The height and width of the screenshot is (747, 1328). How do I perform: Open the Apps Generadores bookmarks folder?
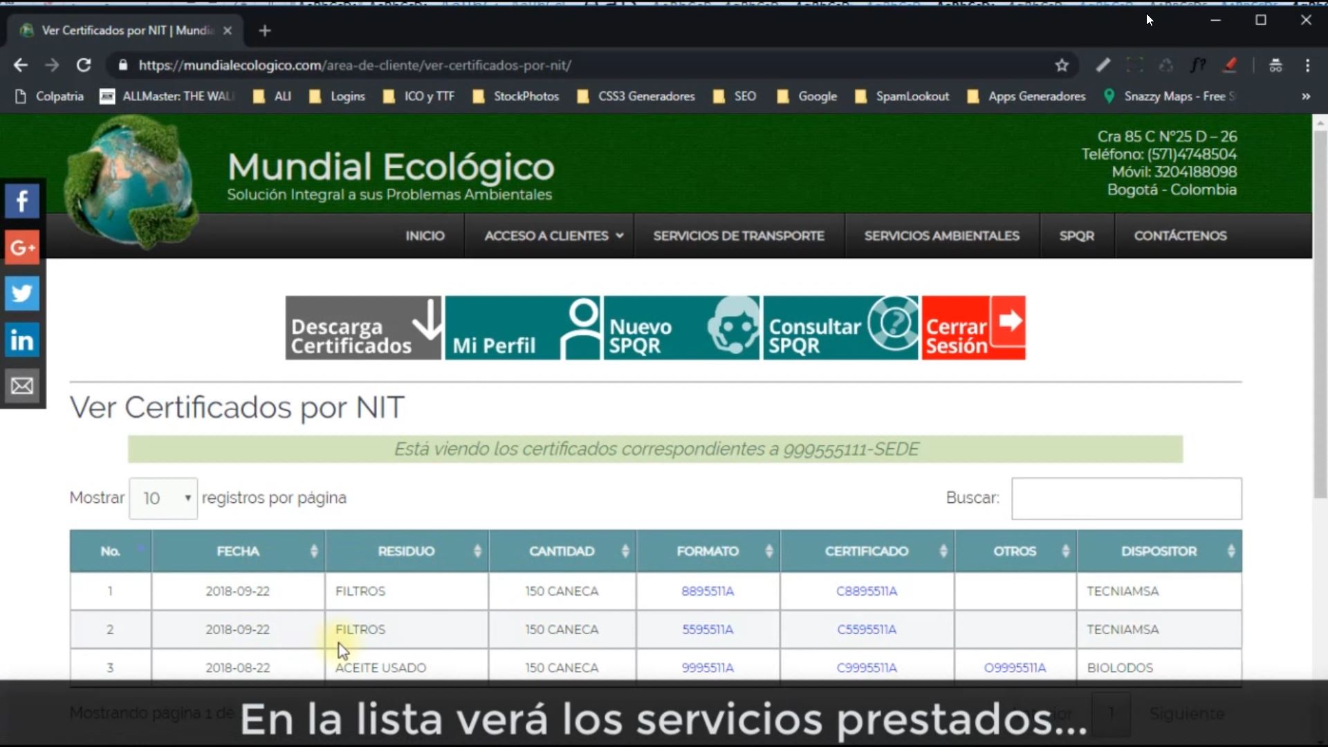click(x=1026, y=96)
